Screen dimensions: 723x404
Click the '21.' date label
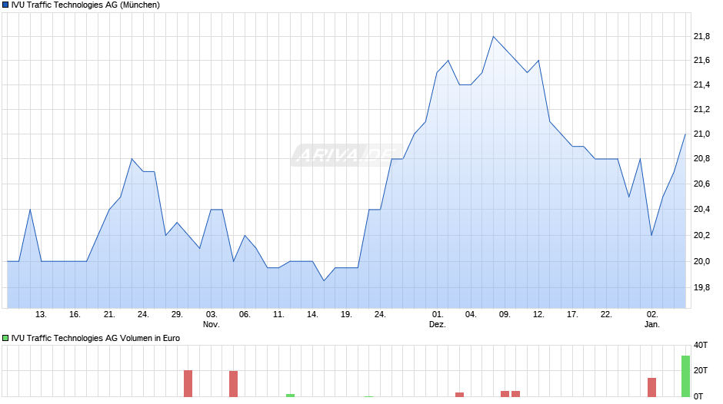coord(109,315)
